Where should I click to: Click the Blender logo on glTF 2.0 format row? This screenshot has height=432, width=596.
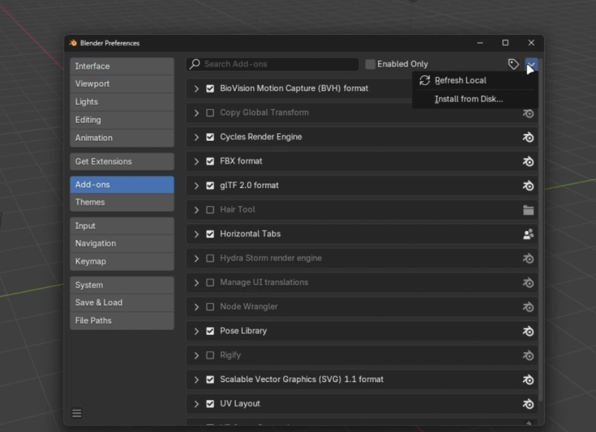528,186
